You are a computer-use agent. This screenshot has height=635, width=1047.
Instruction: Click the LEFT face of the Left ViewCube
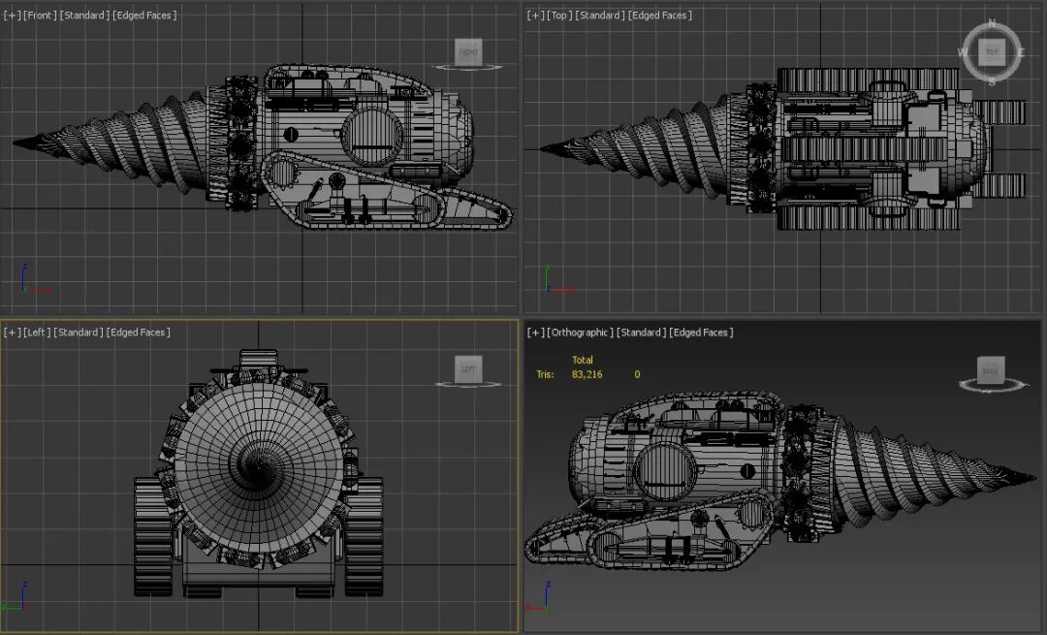pyautogui.click(x=468, y=369)
